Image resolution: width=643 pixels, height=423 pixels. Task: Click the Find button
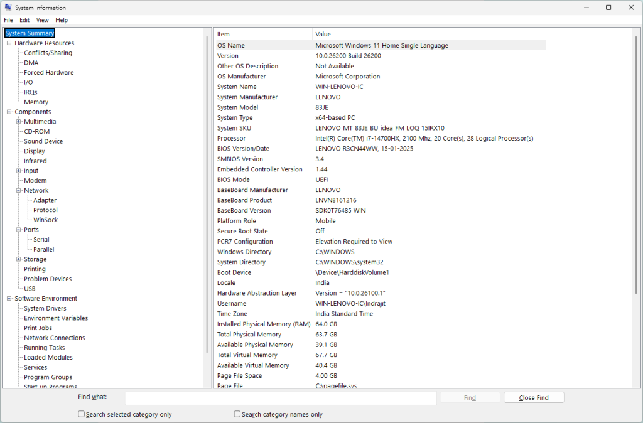tap(470, 398)
